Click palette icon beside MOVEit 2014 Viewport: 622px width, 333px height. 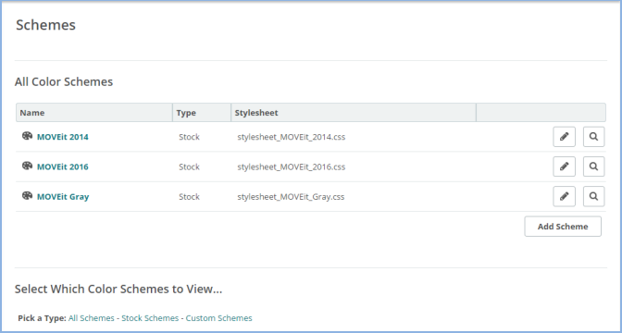point(27,136)
